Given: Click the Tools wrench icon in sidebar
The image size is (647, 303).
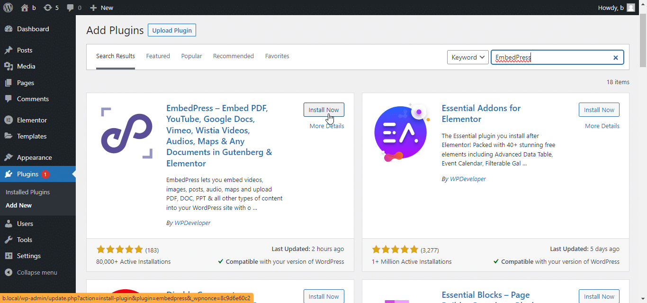Looking at the screenshot, I should (9, 240).
